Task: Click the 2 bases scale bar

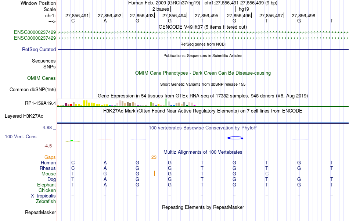Action: point(203,9)
